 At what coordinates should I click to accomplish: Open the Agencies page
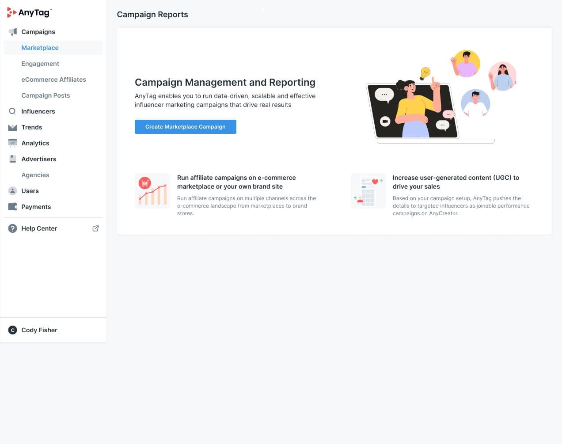tap(35, 175)
